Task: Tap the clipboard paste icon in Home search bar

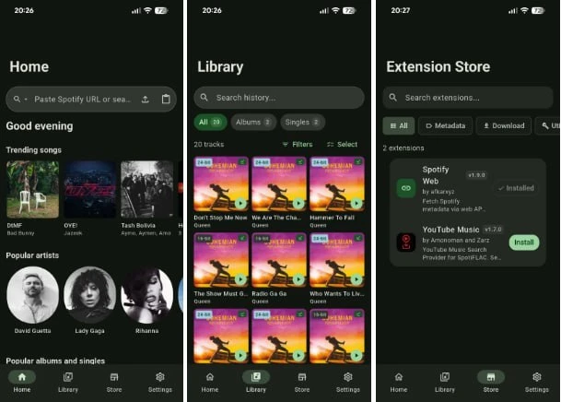Action: point(166,100)
